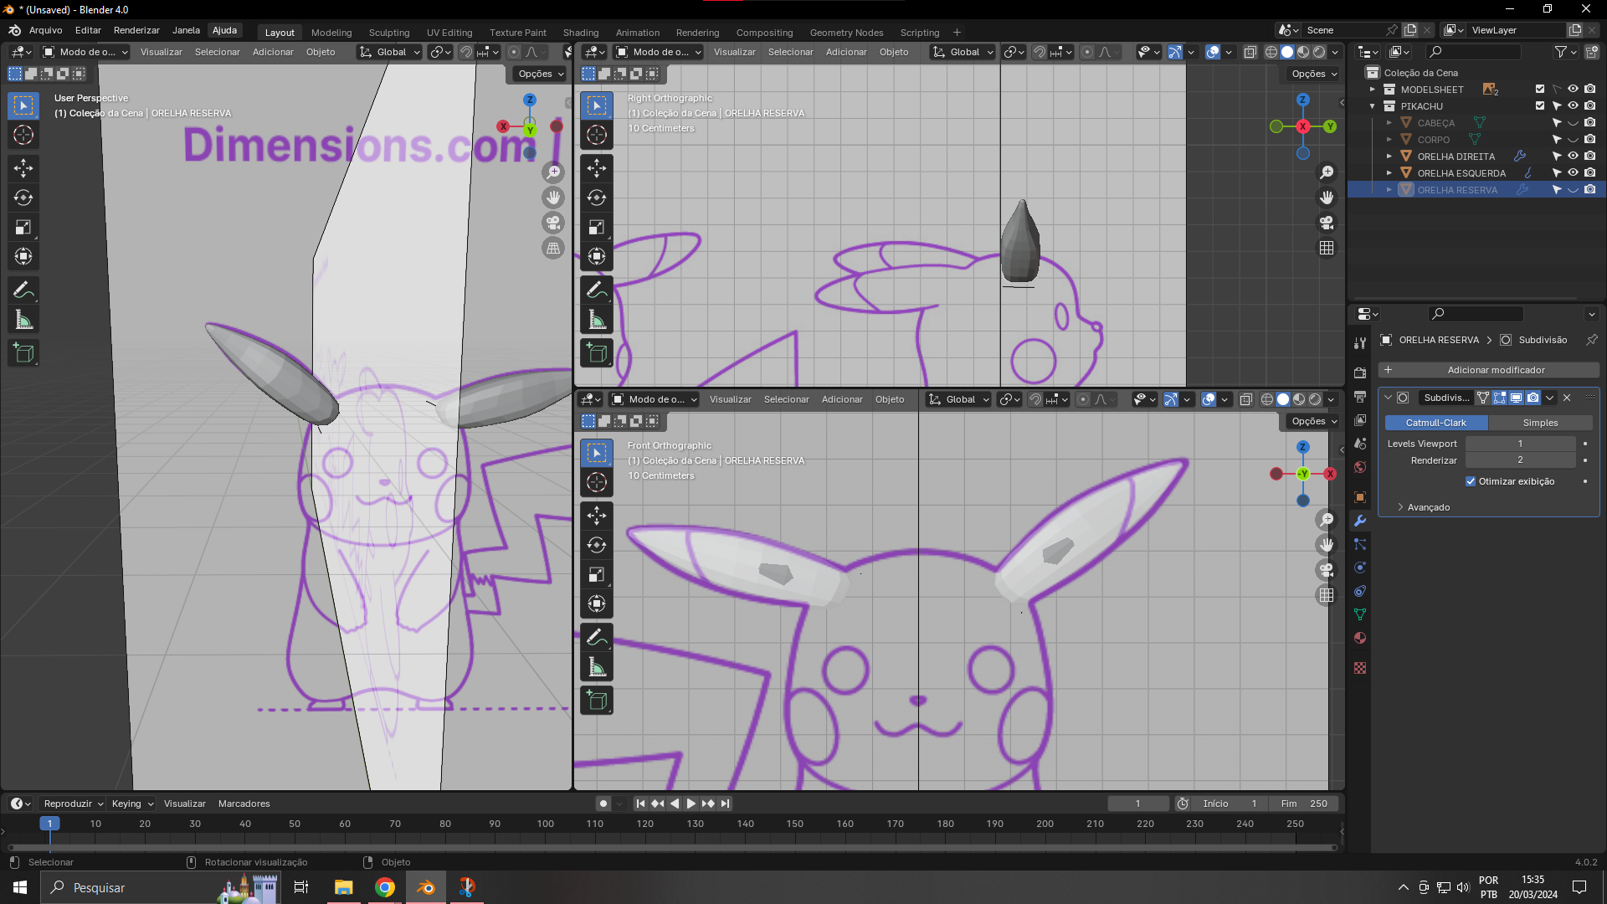Viewport: 1607px width, 904px height.
Task: Open Global orientation dropdown in left viewport
Action: tap(390, 52)
